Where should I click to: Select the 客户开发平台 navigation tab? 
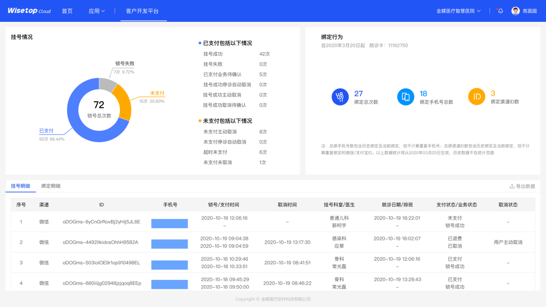pos(142,11)
